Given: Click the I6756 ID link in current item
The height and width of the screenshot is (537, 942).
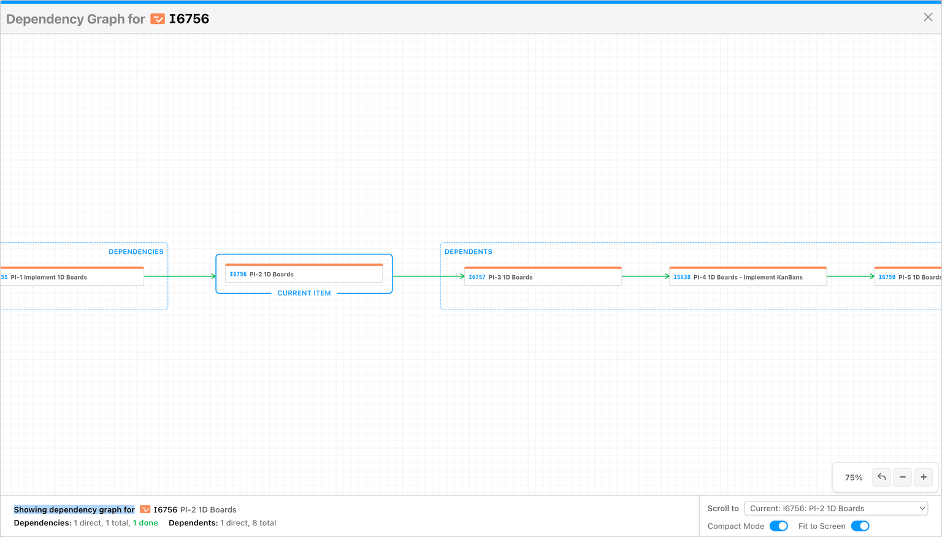Looking at the screenshot, I should point(238,274).
